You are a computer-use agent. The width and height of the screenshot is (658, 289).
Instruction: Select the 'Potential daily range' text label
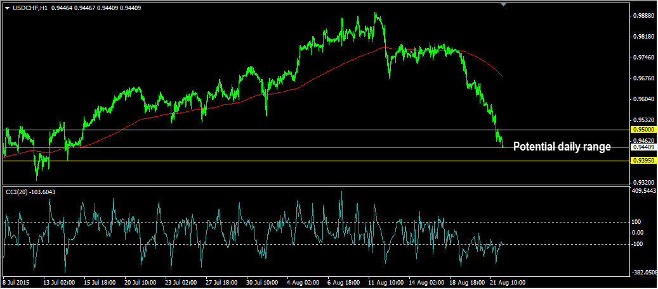point(562,147)
